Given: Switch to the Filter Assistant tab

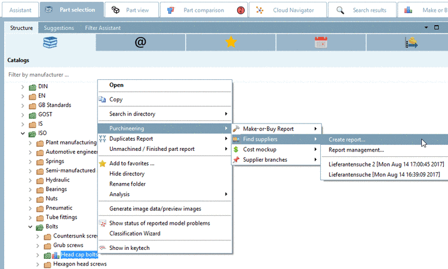Looking at the screenshot, I should click(103, 28).
